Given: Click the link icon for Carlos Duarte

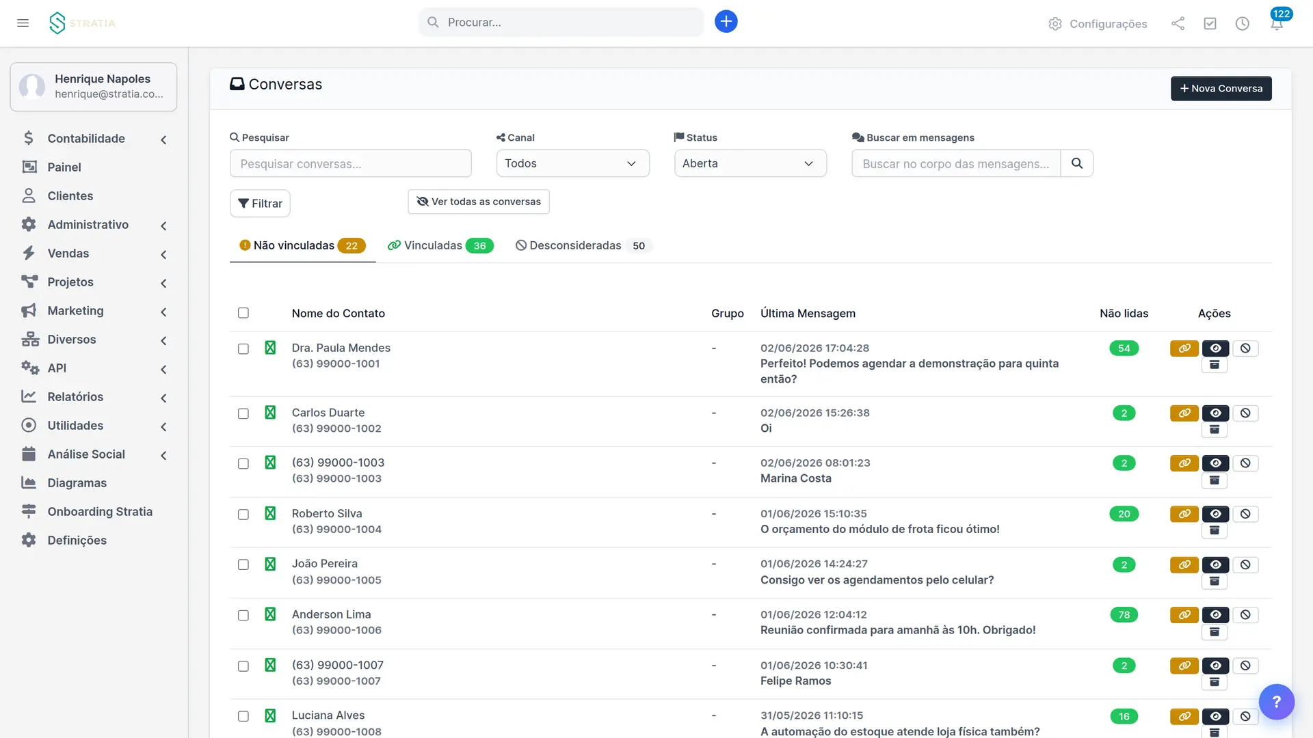Looking at the screenshot, I should click(x=1184, y=413).
